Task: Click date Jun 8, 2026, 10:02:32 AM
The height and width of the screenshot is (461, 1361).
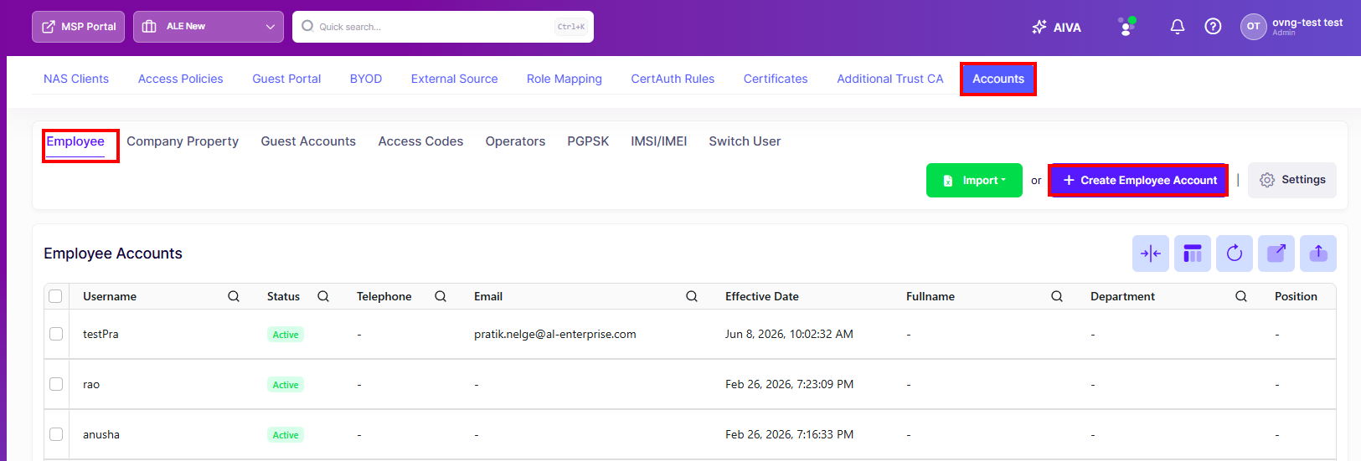Action: coord(789,334)
